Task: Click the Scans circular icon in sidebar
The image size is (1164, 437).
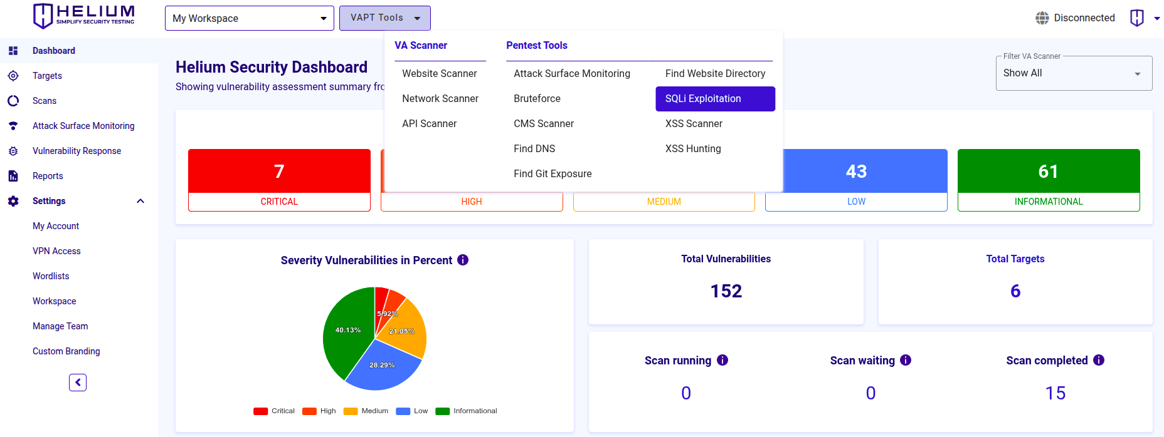Action: [x=13, y=101]
